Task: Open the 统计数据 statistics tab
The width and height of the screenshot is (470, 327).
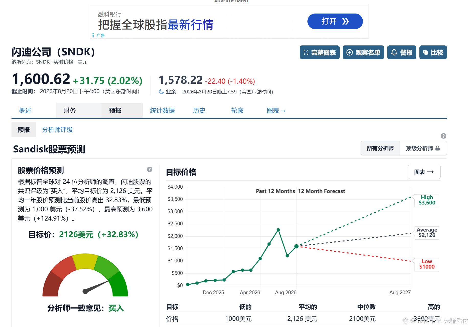Action: [x=162, y=111]
